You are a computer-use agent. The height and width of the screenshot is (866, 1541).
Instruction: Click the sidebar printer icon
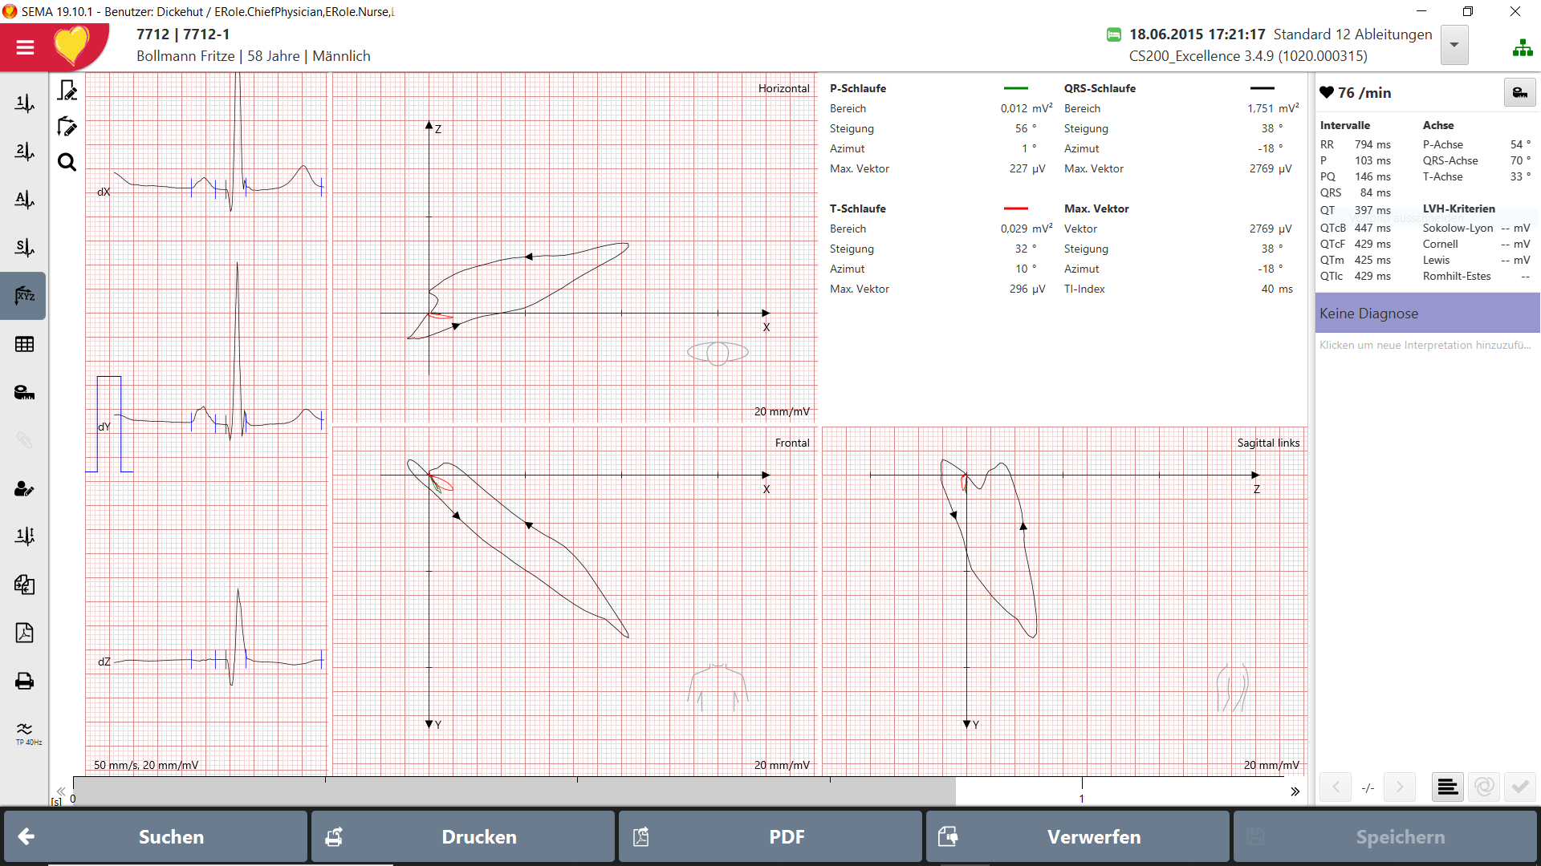click(24, 681)
